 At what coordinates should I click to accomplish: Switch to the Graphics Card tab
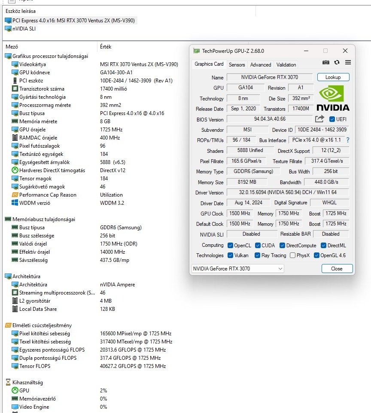209,64
